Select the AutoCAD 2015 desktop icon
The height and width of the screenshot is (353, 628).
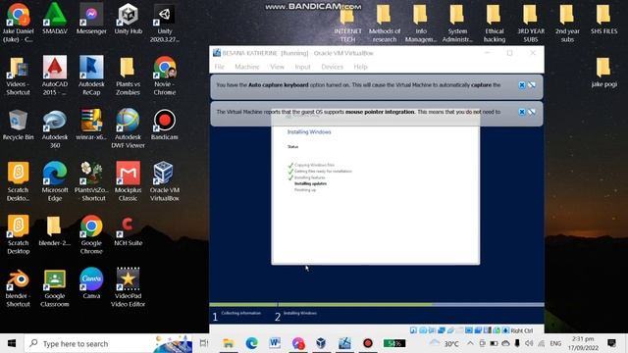click(55, 76)
